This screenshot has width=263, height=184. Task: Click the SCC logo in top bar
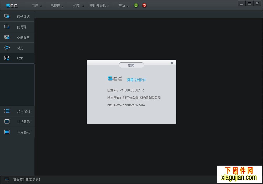(12, 6)
